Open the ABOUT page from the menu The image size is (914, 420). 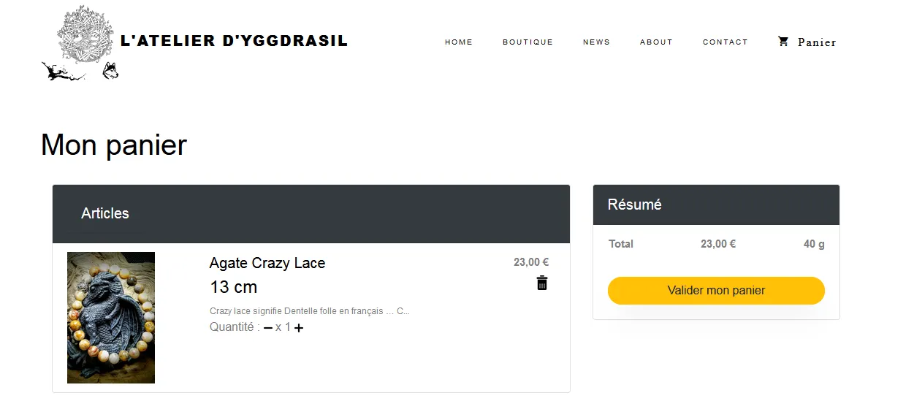(656, 42)
